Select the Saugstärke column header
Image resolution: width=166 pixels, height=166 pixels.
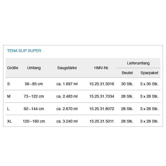(67, 68)
